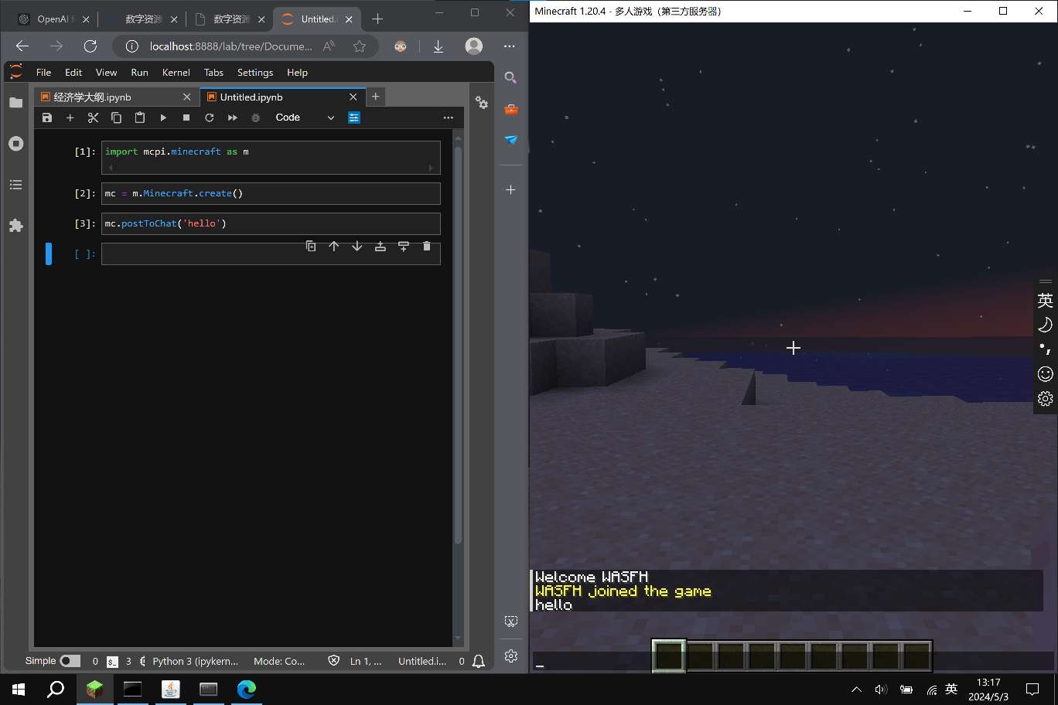Open the table of contents panel
Viewport: 1058px width, 705px height.
pyautogui.click(x=16, y=185)
